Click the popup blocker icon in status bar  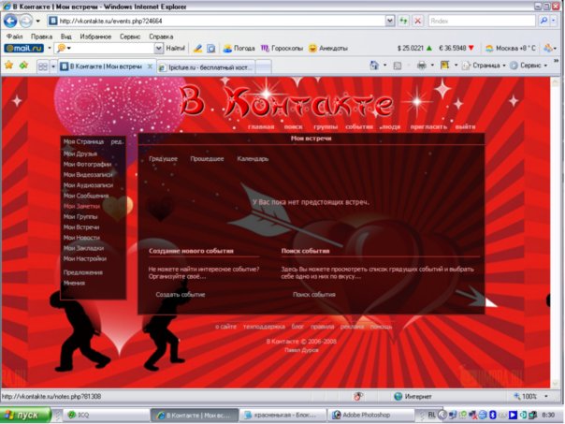click(x=358, y=396)
